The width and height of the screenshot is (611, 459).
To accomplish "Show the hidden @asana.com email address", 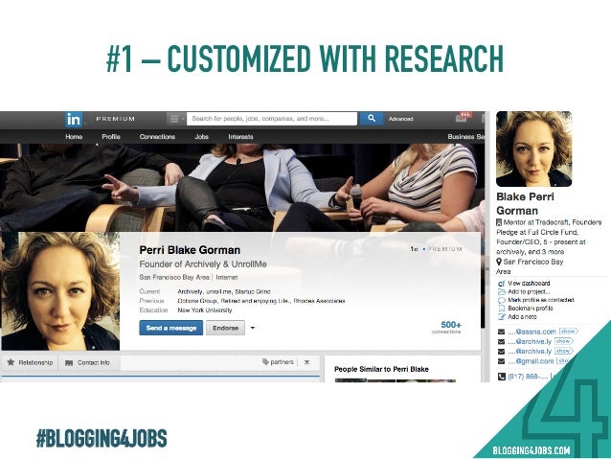I will [x=568, y=332].
